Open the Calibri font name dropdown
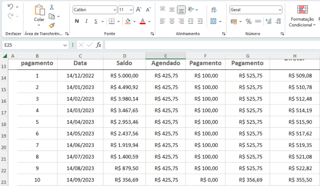Screen dimensions: 320x186 coord(114,10)
